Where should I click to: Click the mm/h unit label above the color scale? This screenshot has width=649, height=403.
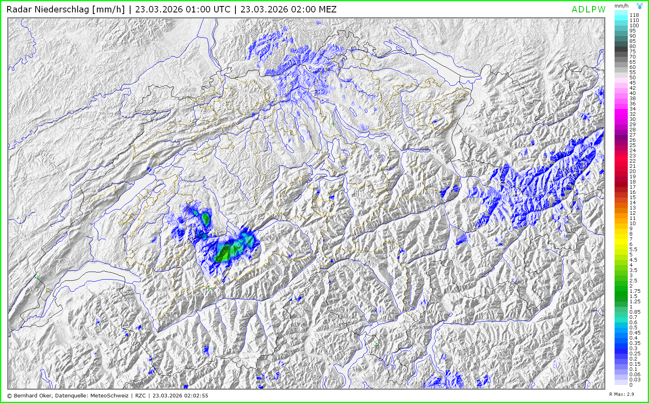tap(621, 6)
